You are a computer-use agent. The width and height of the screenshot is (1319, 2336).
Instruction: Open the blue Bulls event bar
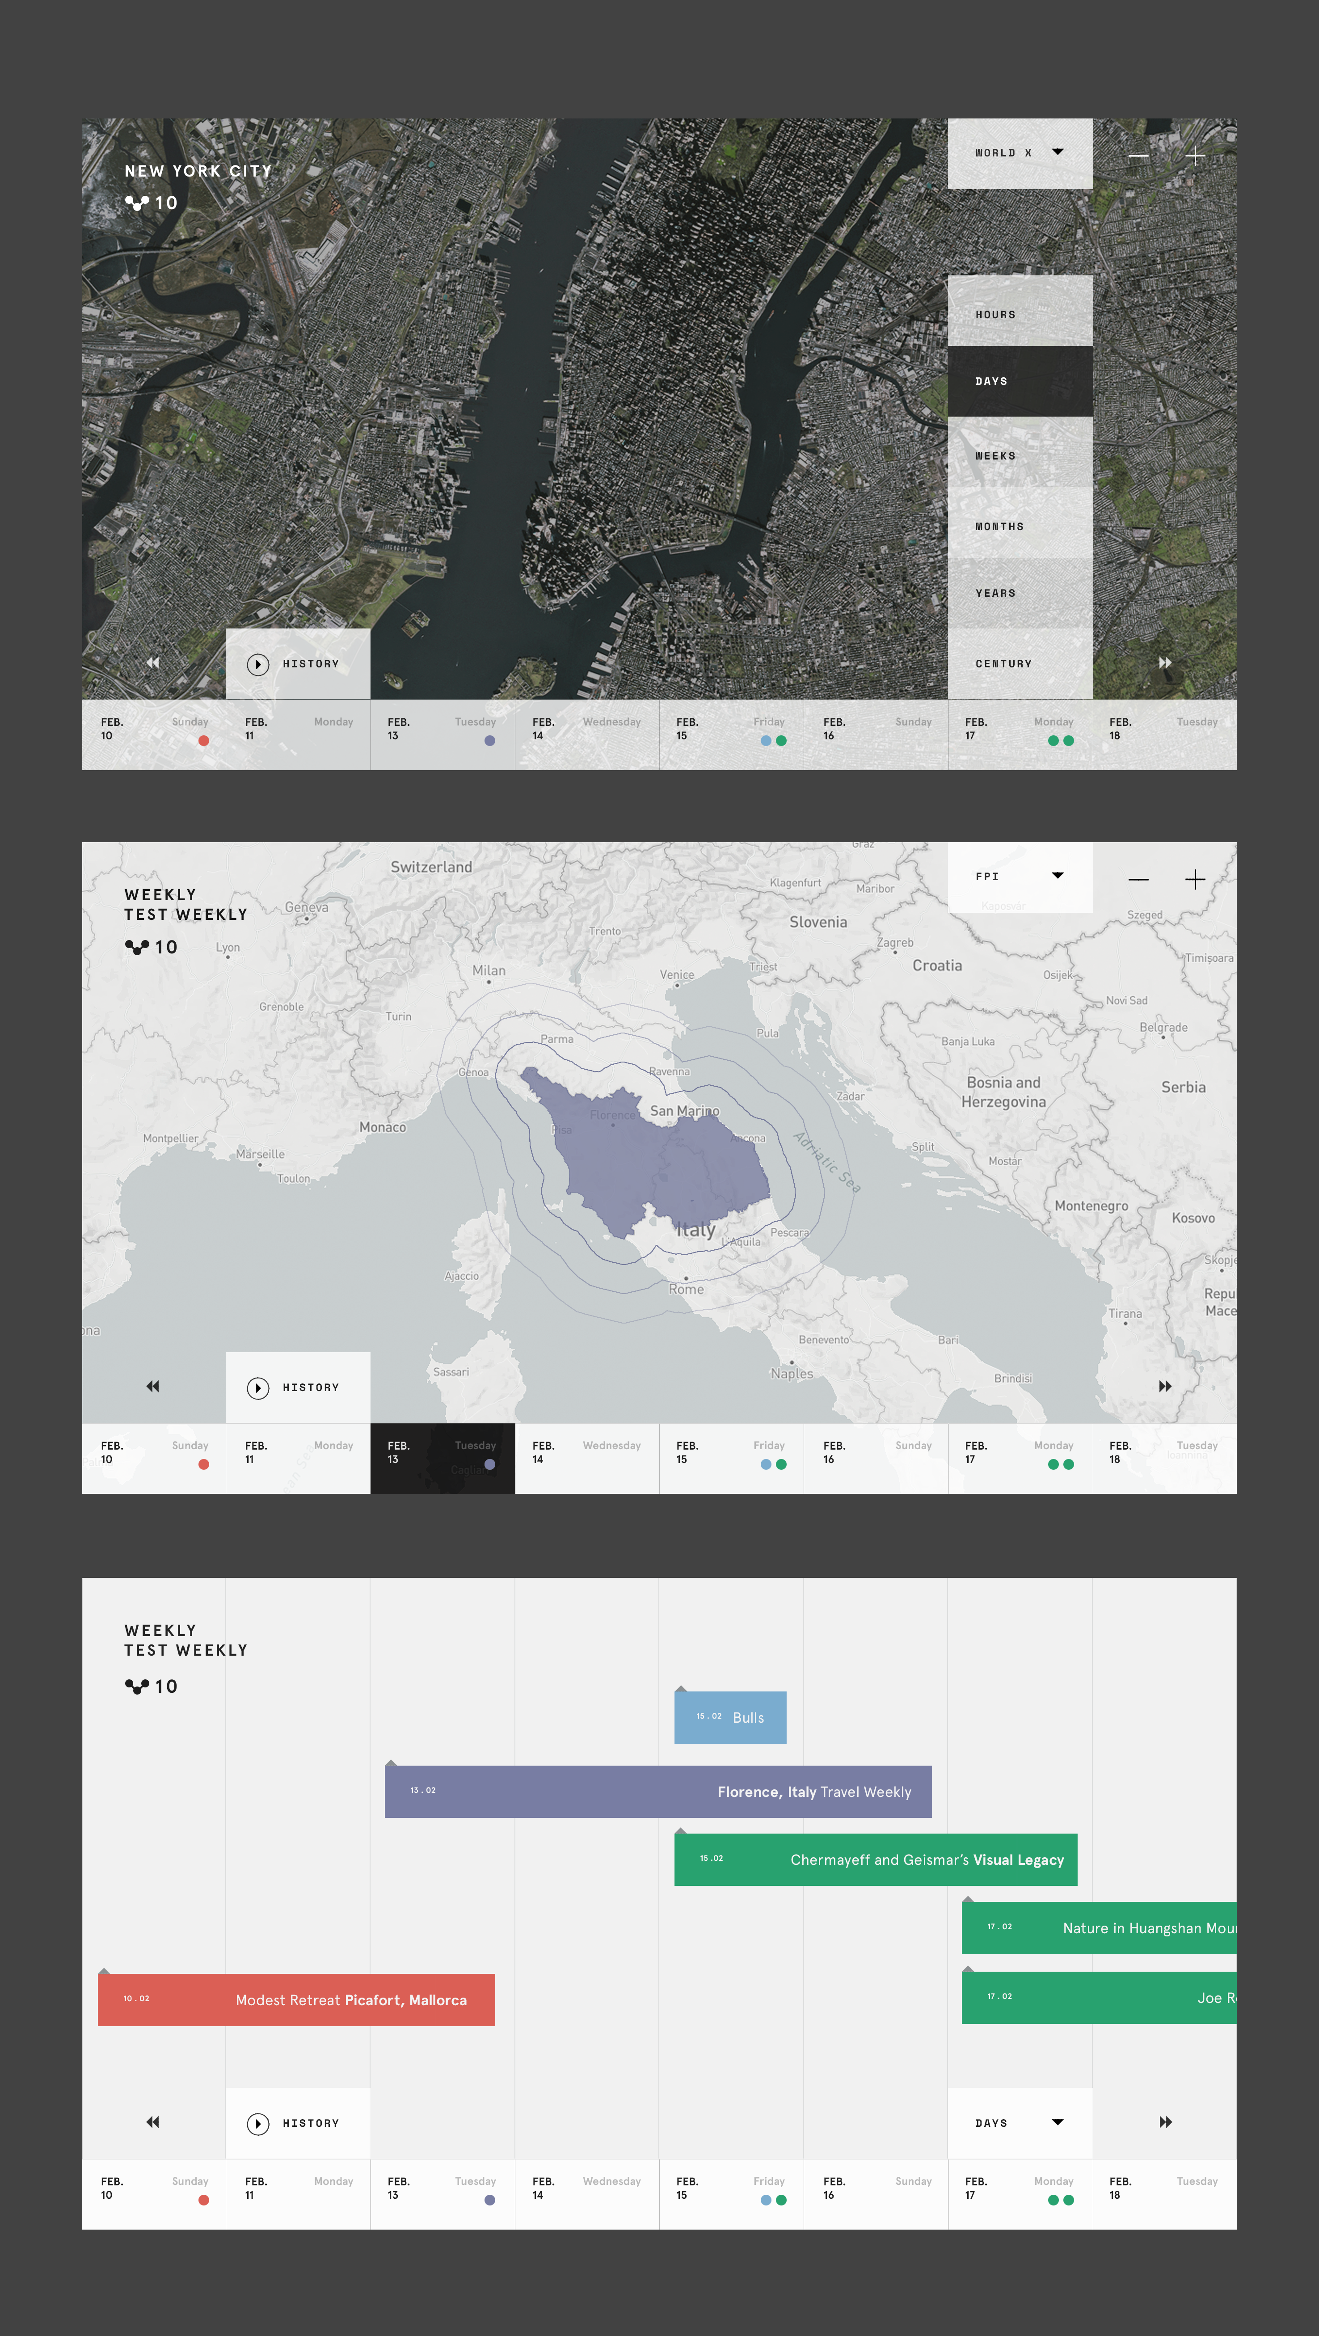point(730,1717)
